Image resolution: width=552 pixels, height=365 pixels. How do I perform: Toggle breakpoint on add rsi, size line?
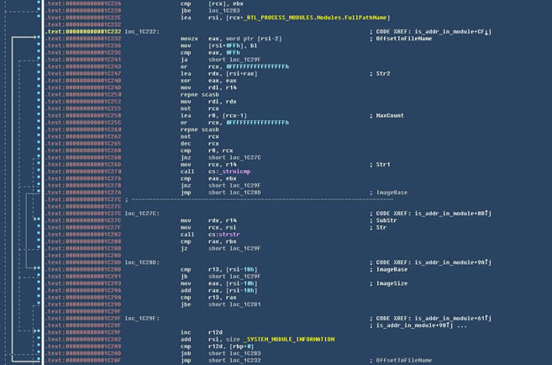[39, 340]
